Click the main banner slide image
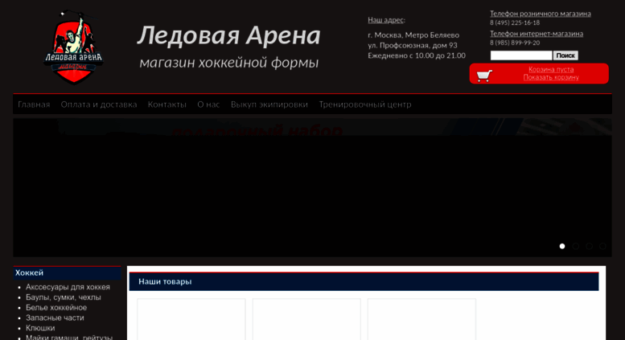The height and width of the screenshot is (340, 625). (312, 187)
